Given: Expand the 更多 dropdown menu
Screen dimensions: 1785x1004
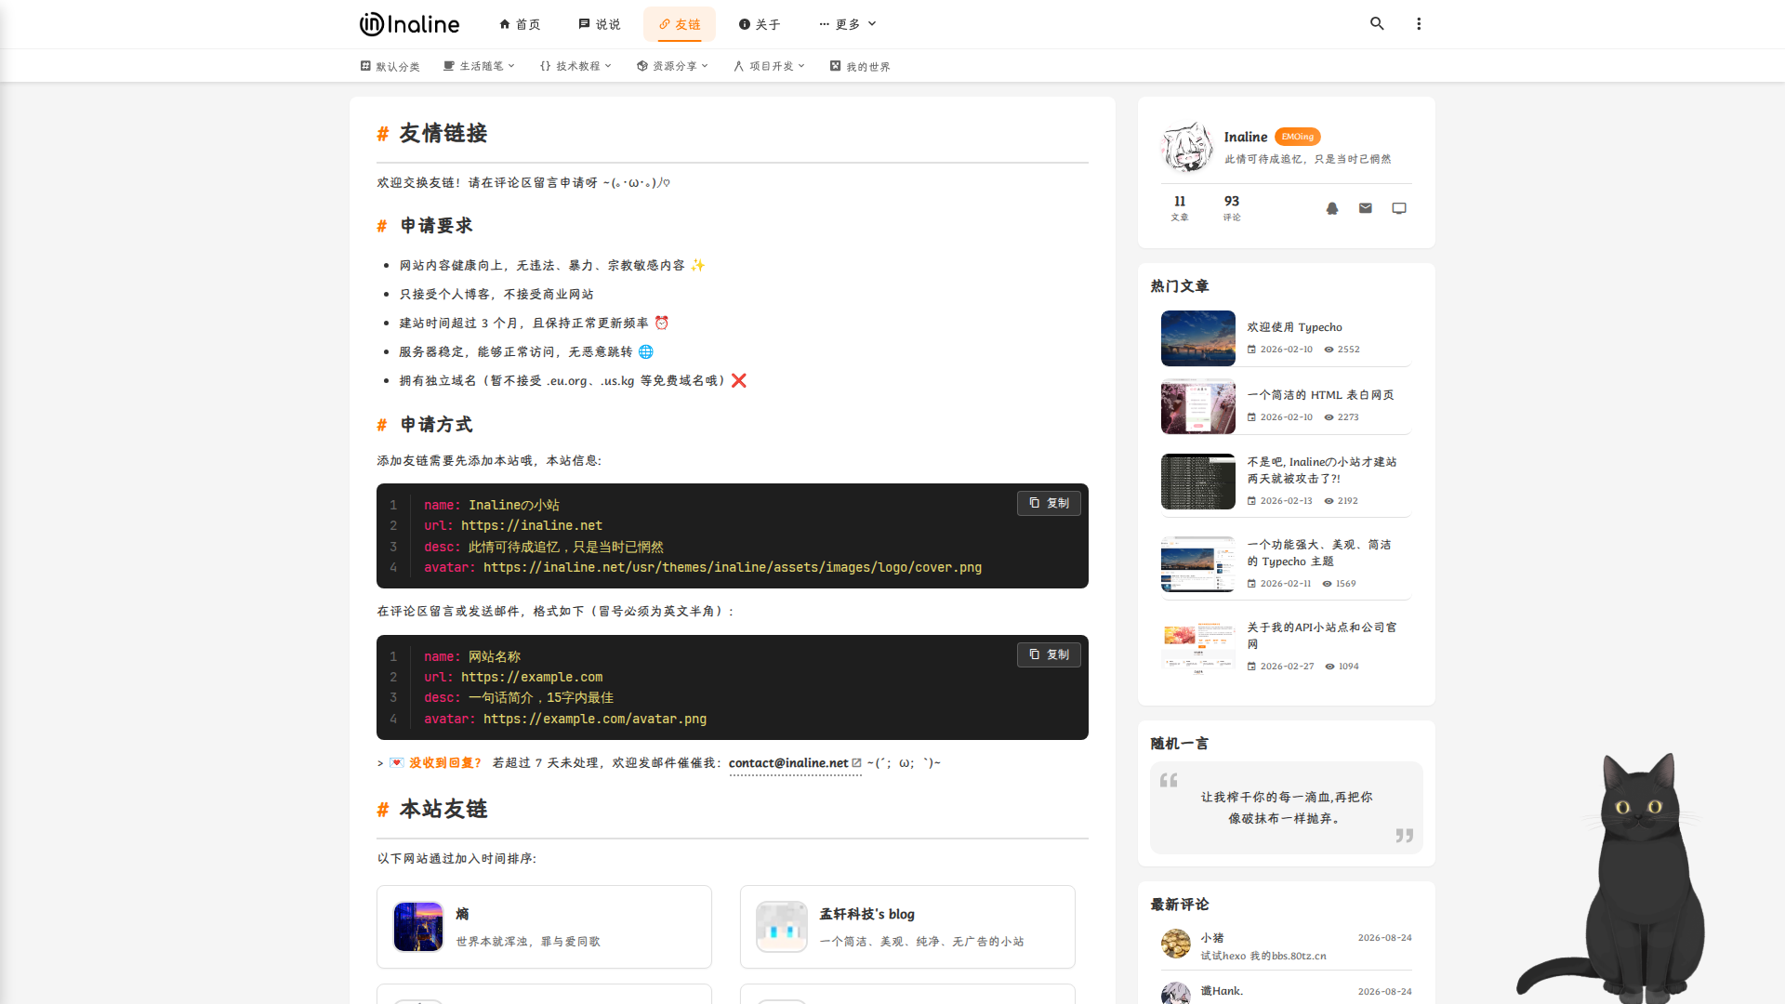Looking at the screenshot, I should (x=848, y=24).
